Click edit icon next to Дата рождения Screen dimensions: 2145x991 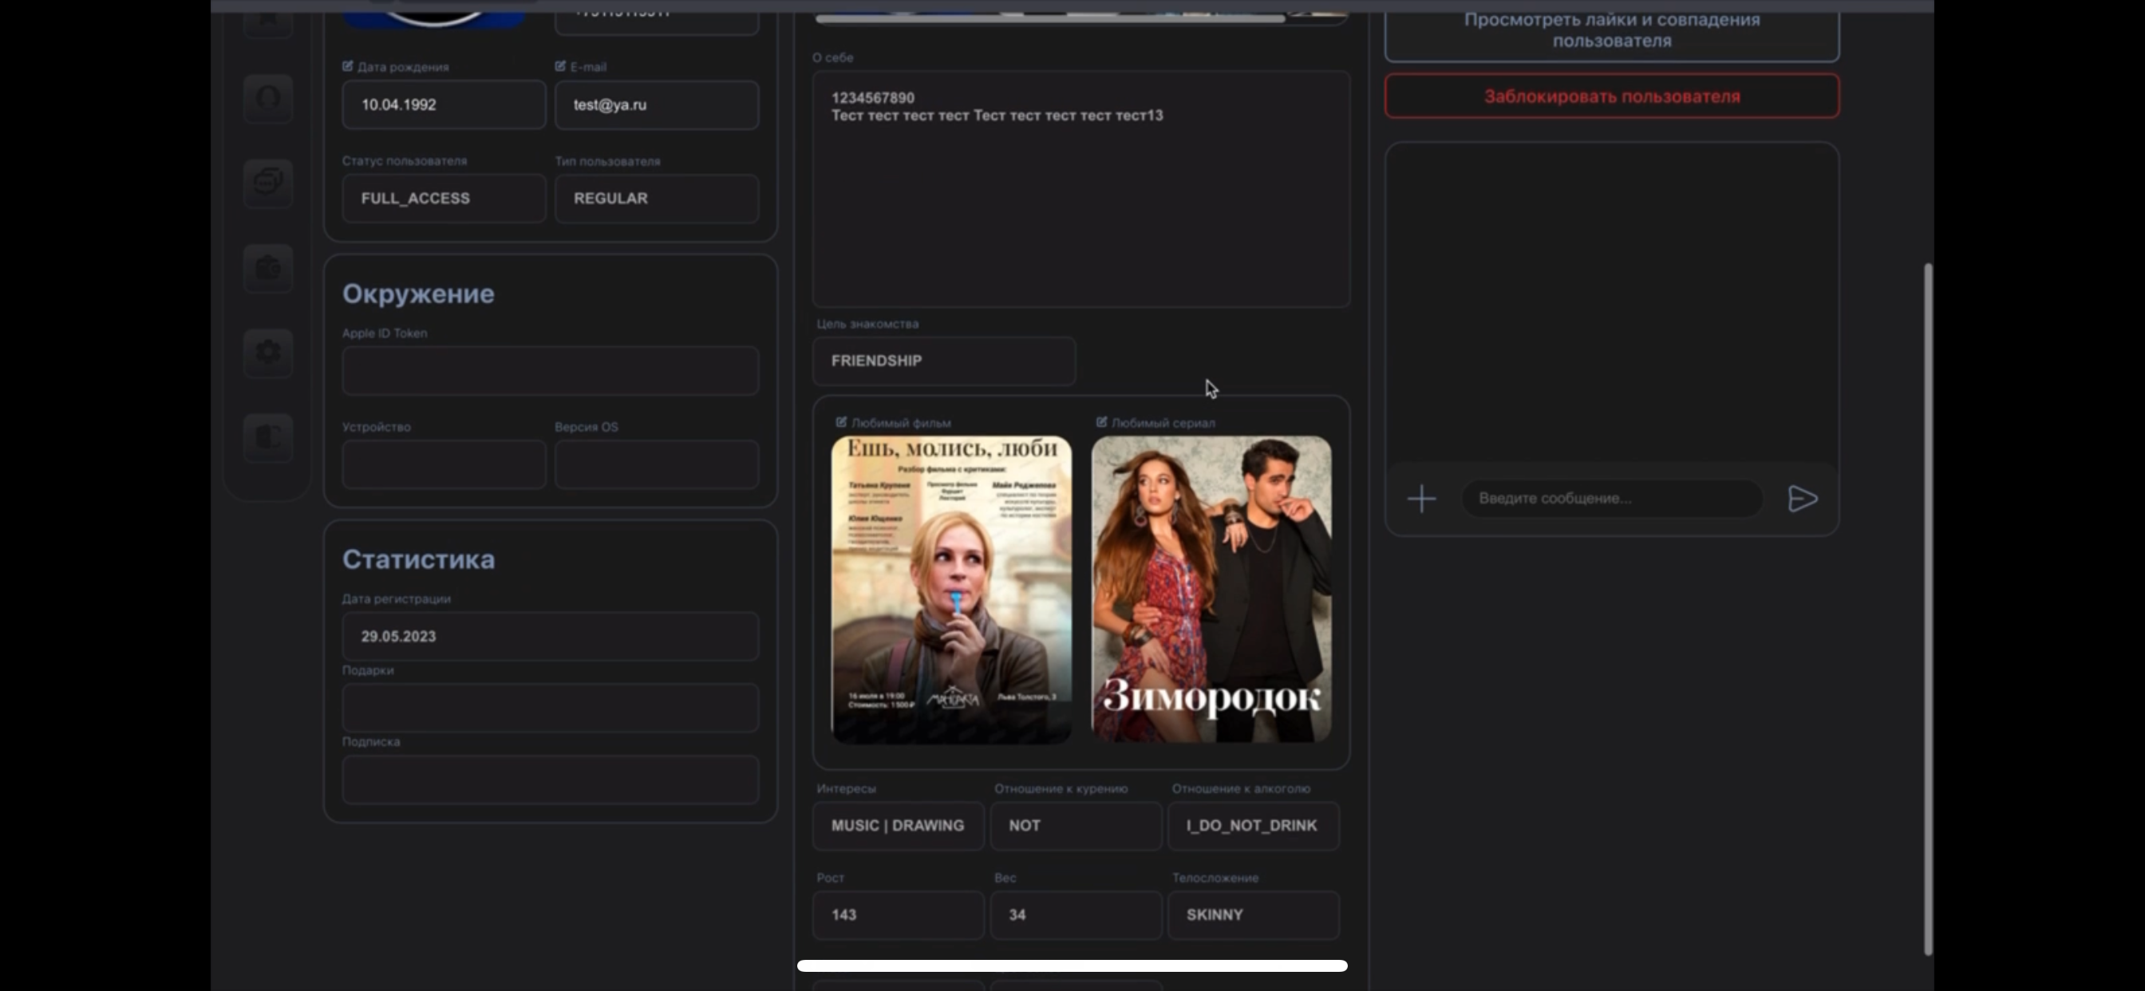click(x=348, y=65)
